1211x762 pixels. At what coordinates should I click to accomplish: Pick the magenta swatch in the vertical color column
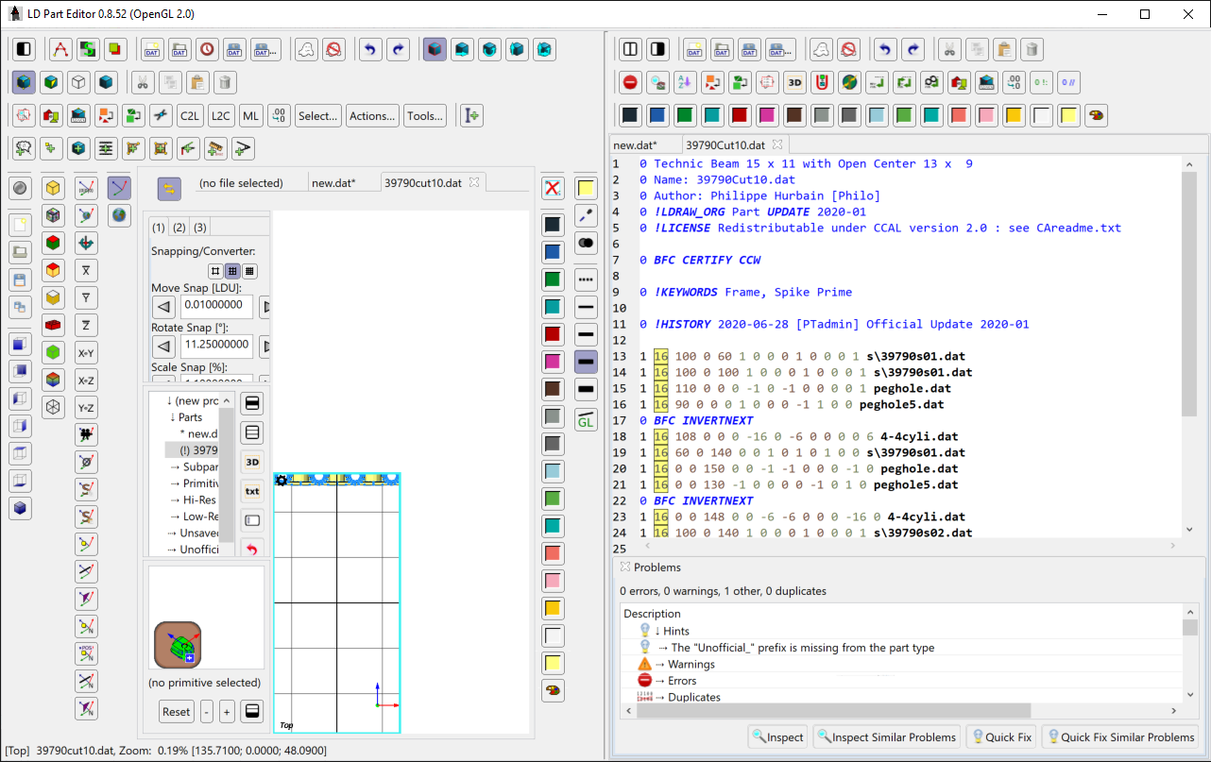[554, 362]
